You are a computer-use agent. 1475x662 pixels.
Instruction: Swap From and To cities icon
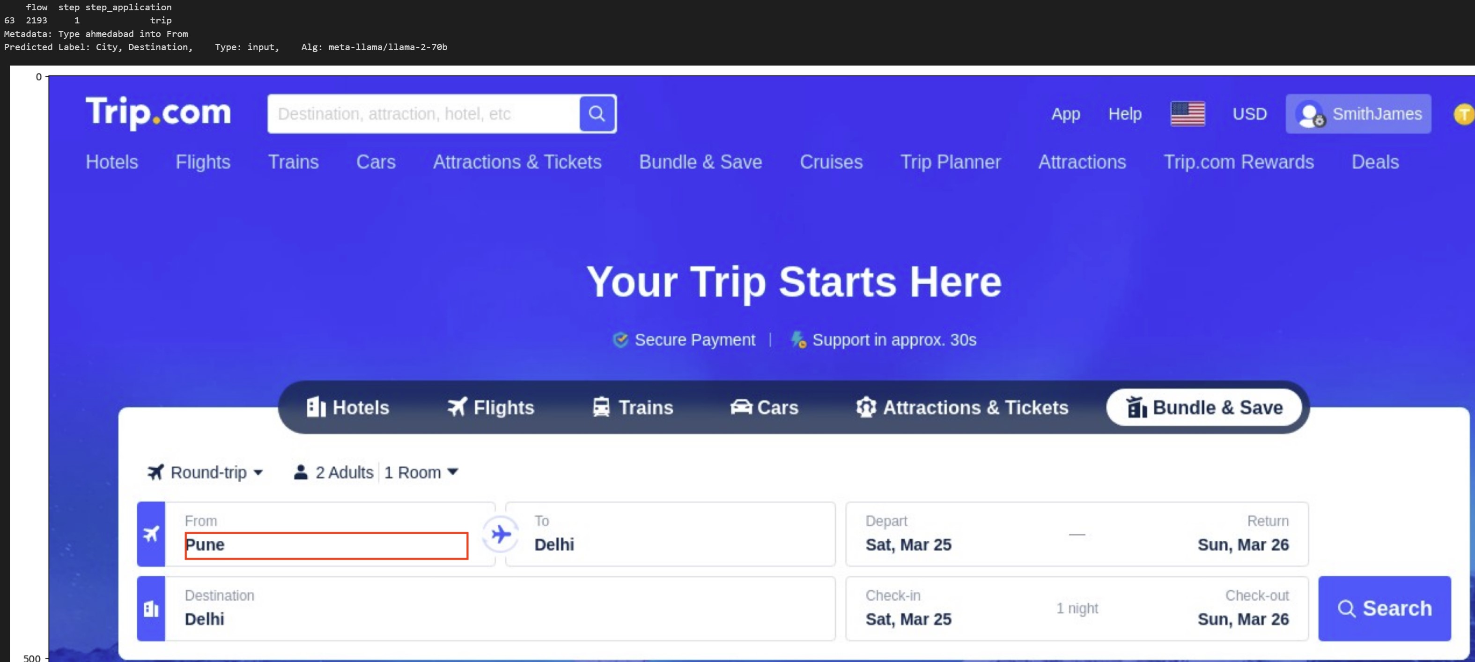click(x=501, y=534)
